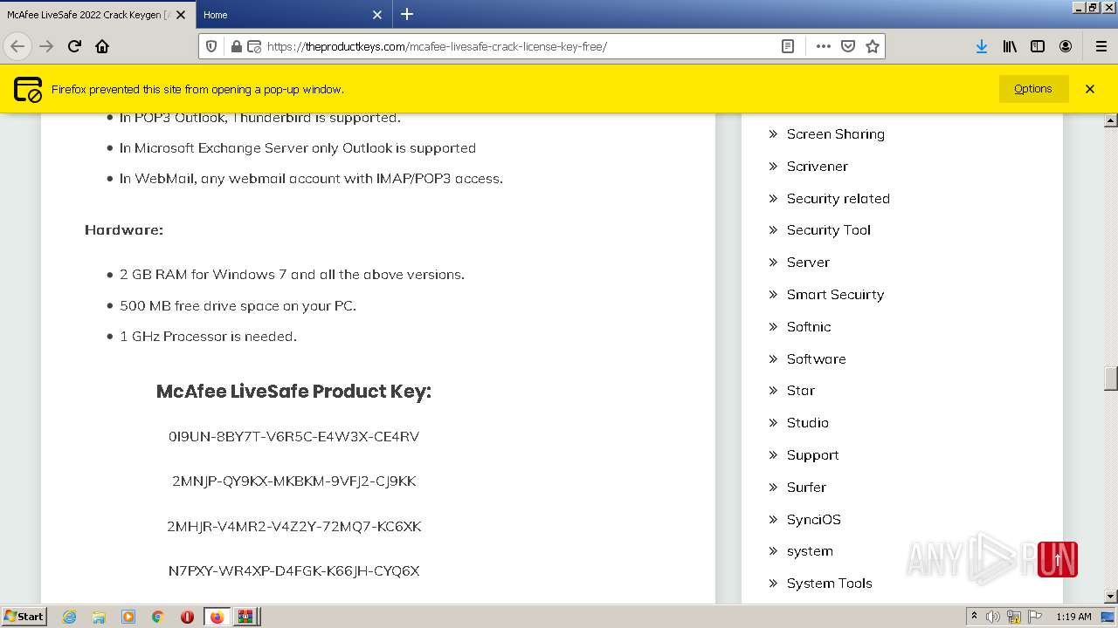Go forward to the next page
The image size is (1118, 628).
(x=46, y=46)
